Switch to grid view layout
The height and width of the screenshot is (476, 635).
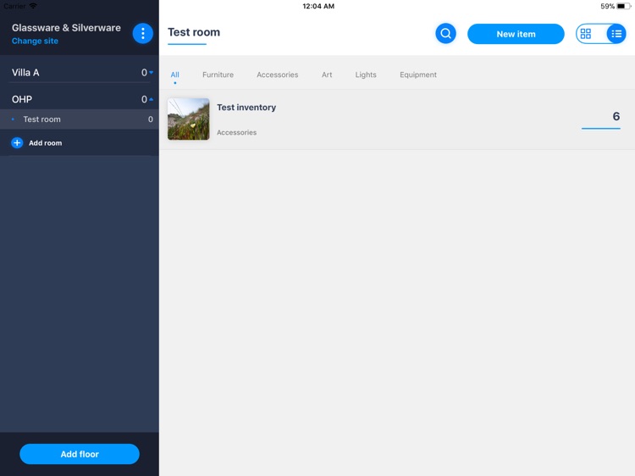[x=586, y=34]
